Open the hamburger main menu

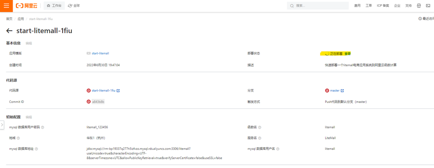pyautogui.click(x=6, y=6)
